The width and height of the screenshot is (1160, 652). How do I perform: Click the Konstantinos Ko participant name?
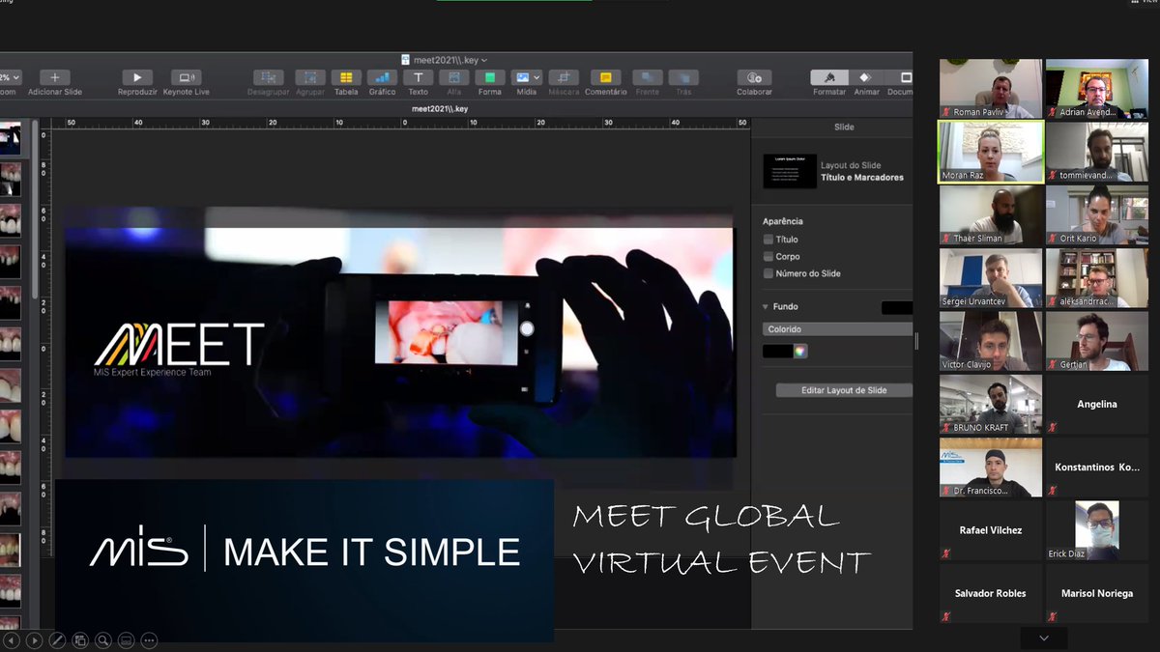pyautogui.click(x=1097, y=468)
